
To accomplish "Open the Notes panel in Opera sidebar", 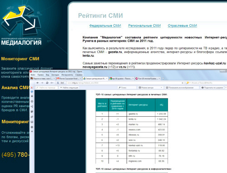I will (32, 112).
